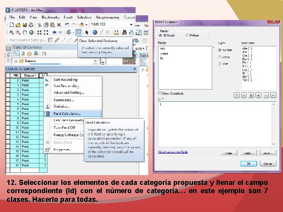Open a map with the Open folder icon
The image size is (283, 212).
(18, 25)
